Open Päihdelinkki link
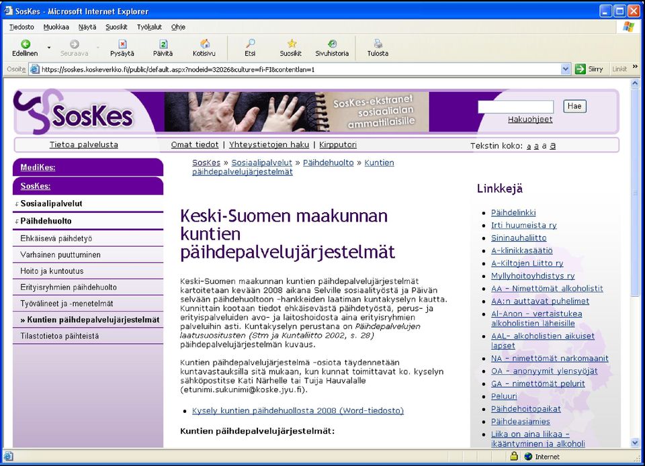The image size is (645, 466). pos(513,213)
